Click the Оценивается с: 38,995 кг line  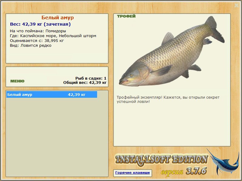[x=37, y=41]
